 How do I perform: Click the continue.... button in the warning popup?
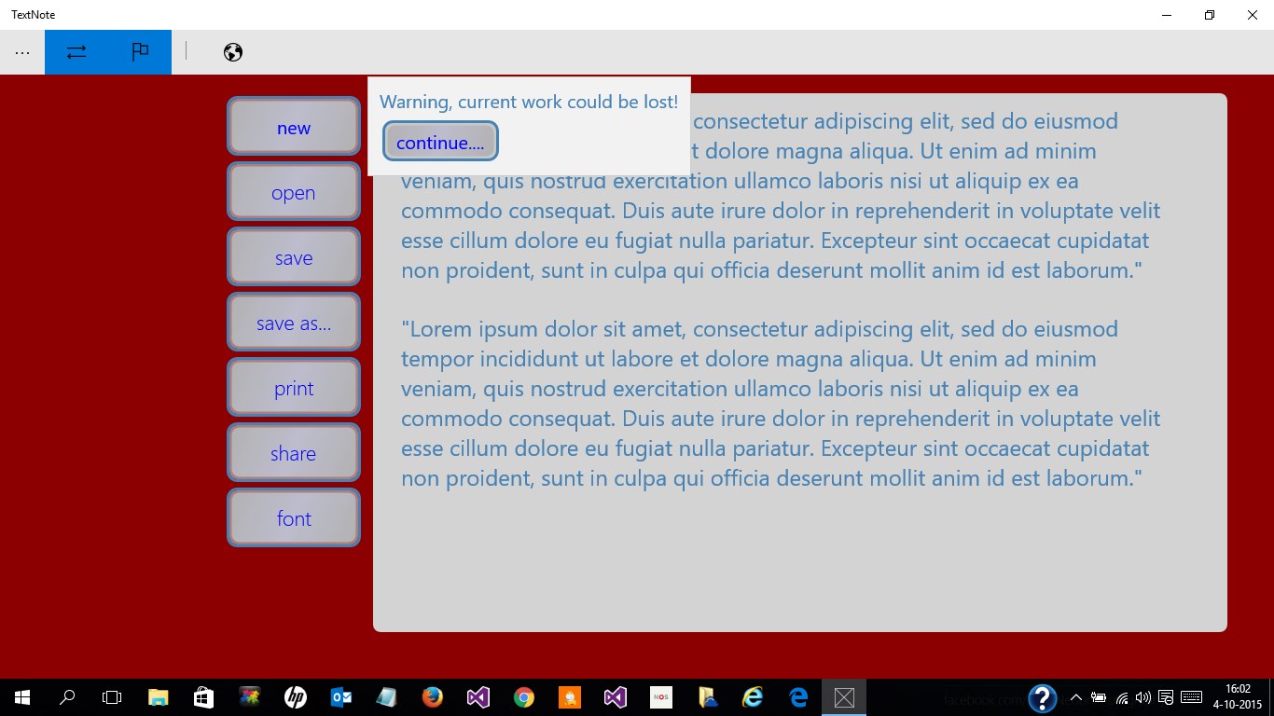point(439,142)
